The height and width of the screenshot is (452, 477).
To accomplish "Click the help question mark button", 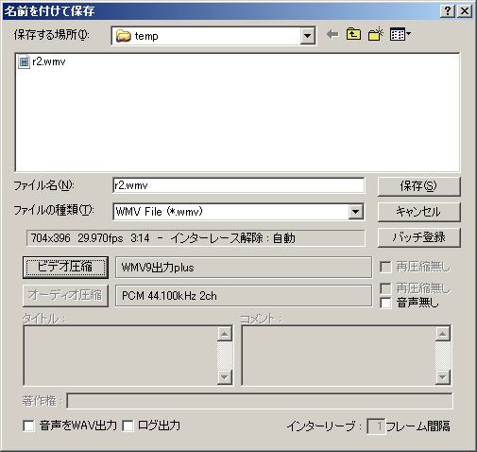I will point(448,11).
